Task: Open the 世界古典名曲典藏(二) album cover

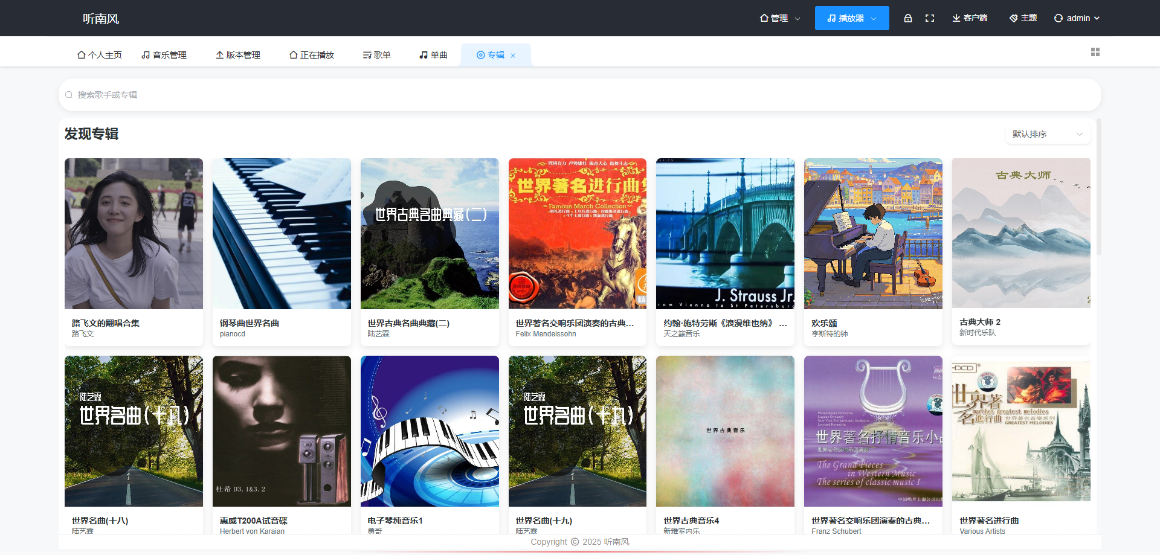Action: pos(430,234)
